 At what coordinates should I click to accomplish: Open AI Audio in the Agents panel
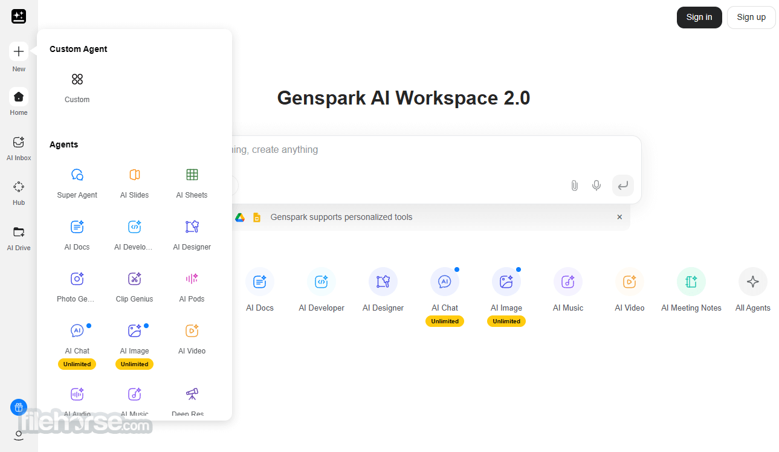[77, 395]
